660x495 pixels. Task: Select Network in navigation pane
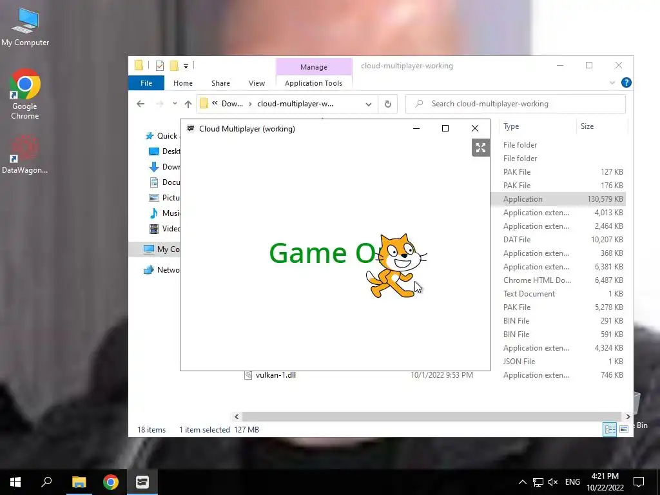pos(161,270)
